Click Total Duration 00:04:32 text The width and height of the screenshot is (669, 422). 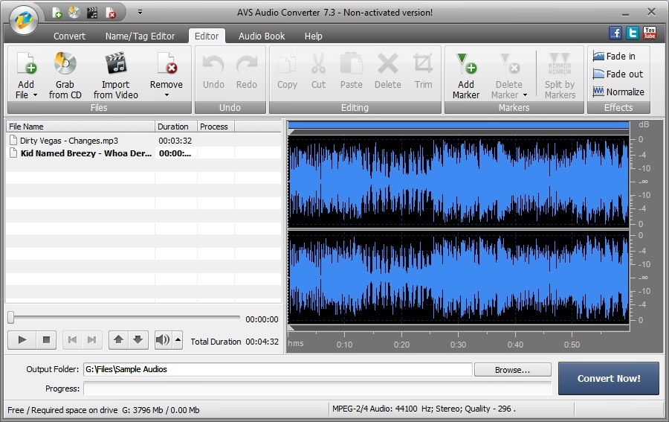point(235,342)
